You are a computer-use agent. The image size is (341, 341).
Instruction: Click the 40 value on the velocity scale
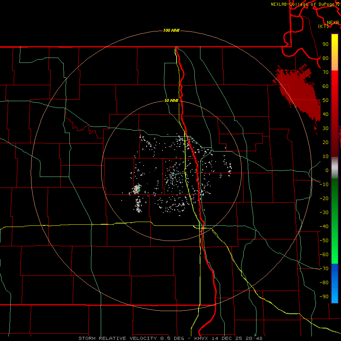coord(325,114)
